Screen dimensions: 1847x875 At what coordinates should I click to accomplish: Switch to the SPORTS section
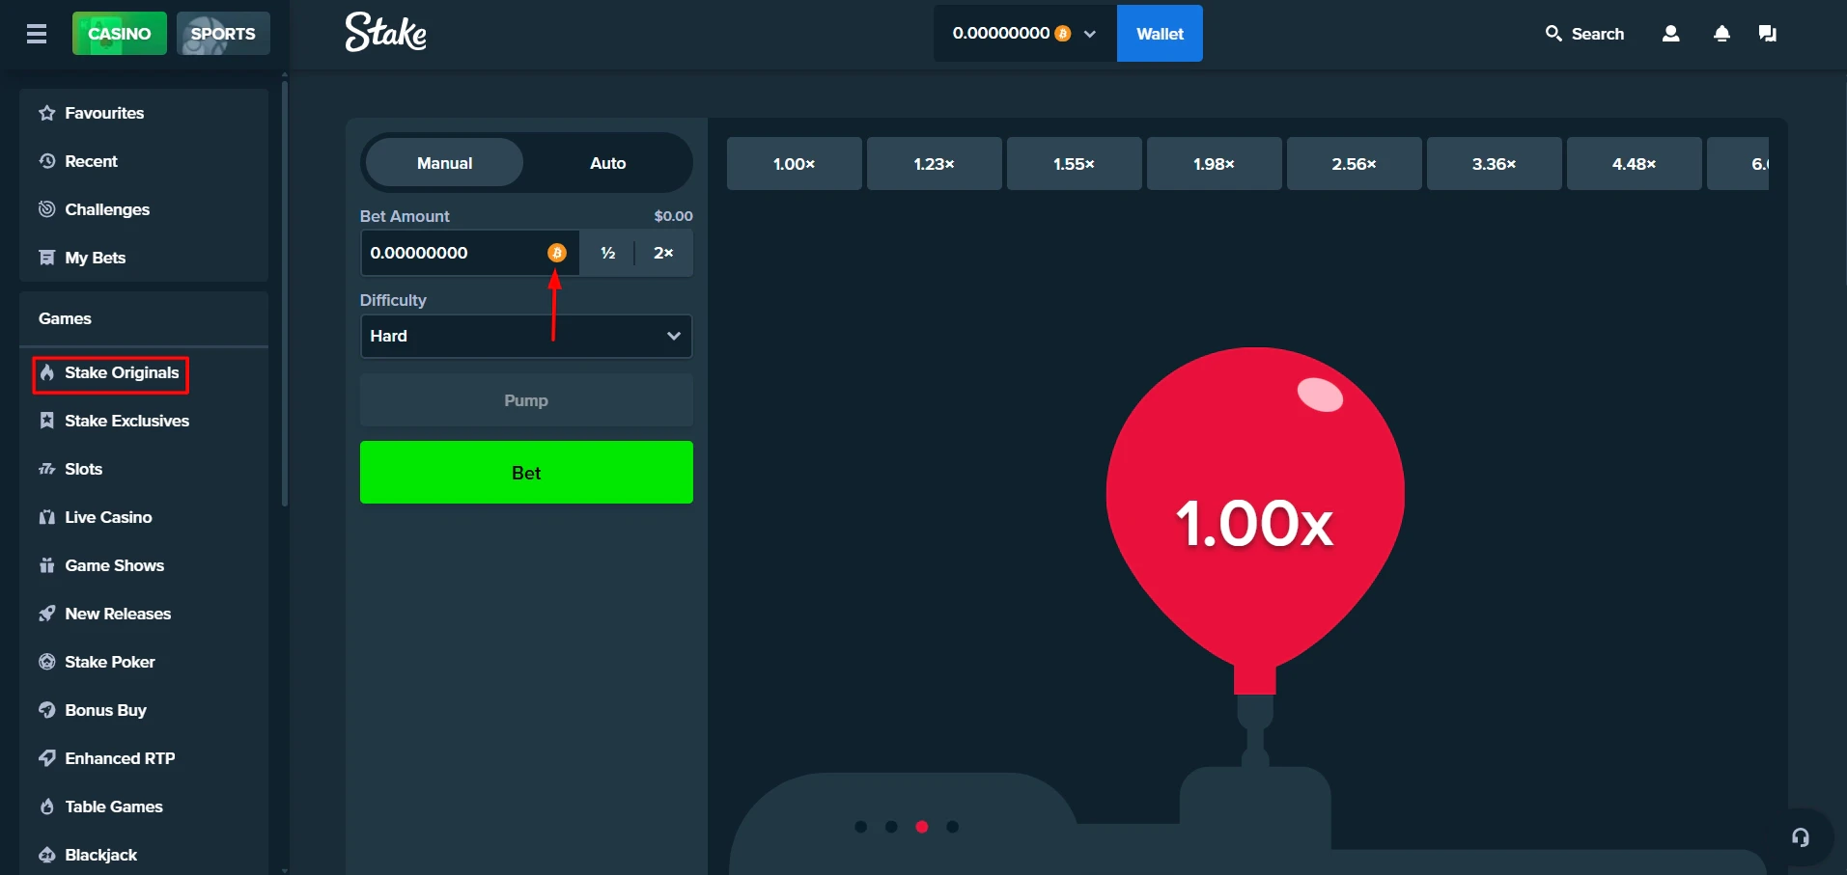click(x=223, y=34)
